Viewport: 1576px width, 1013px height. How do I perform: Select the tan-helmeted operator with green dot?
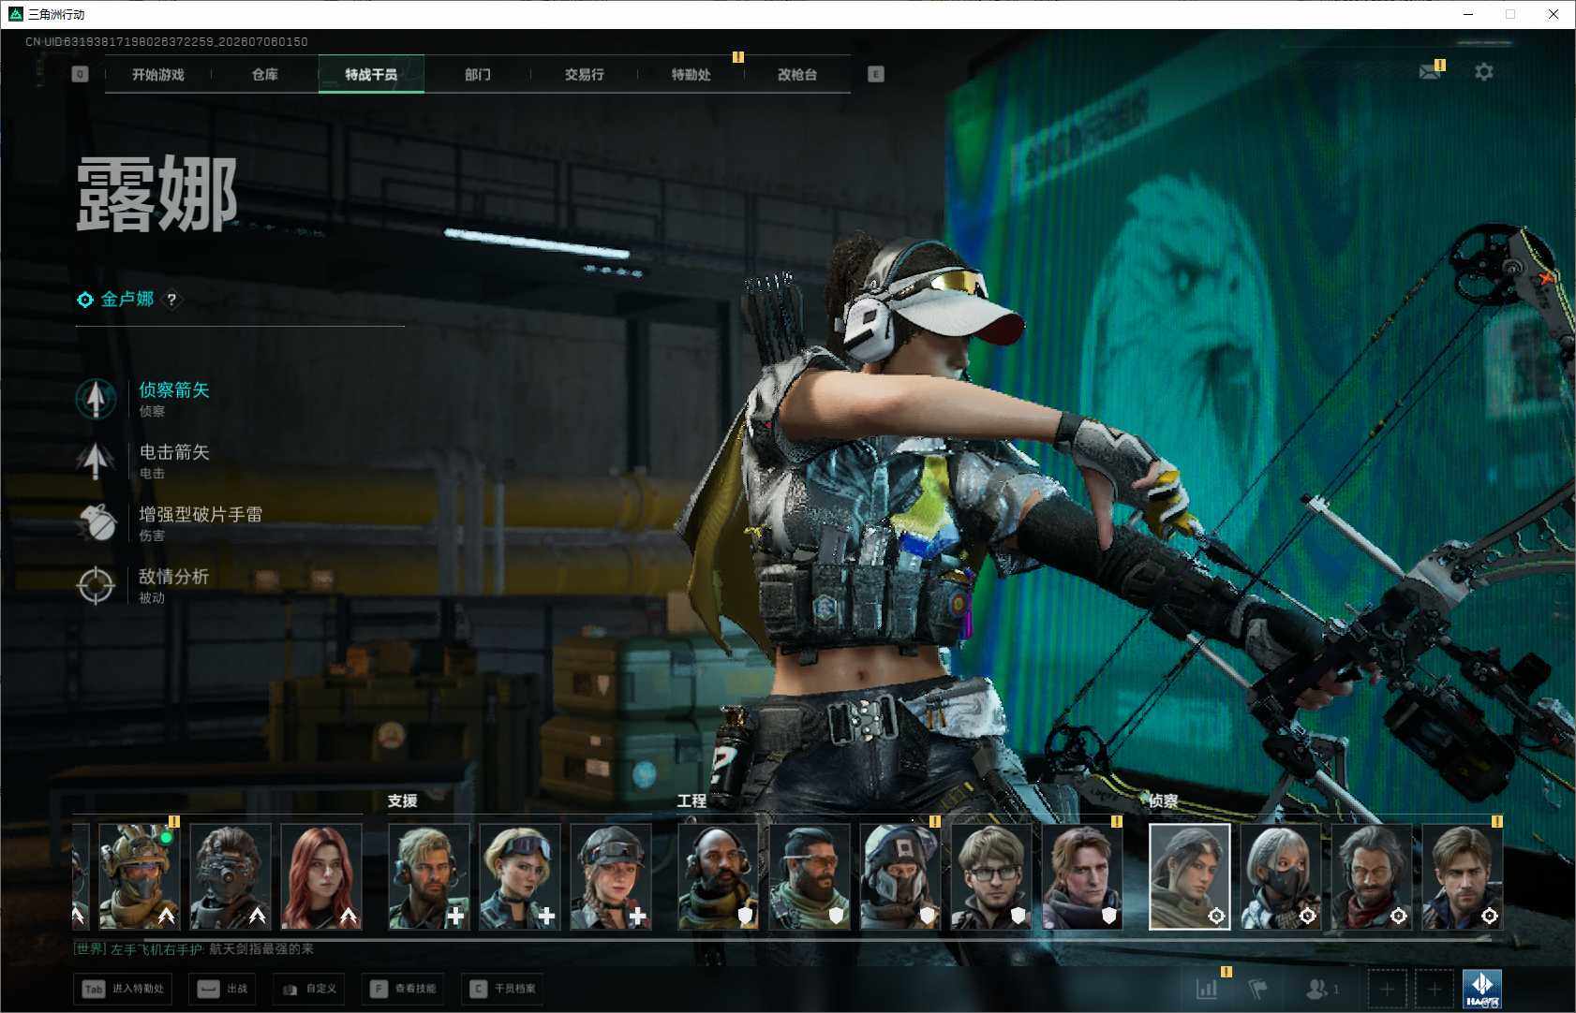click(x=140, y=877)
